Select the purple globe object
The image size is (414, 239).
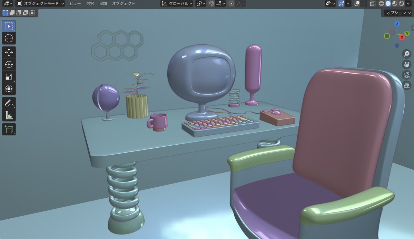click(106, 98)
